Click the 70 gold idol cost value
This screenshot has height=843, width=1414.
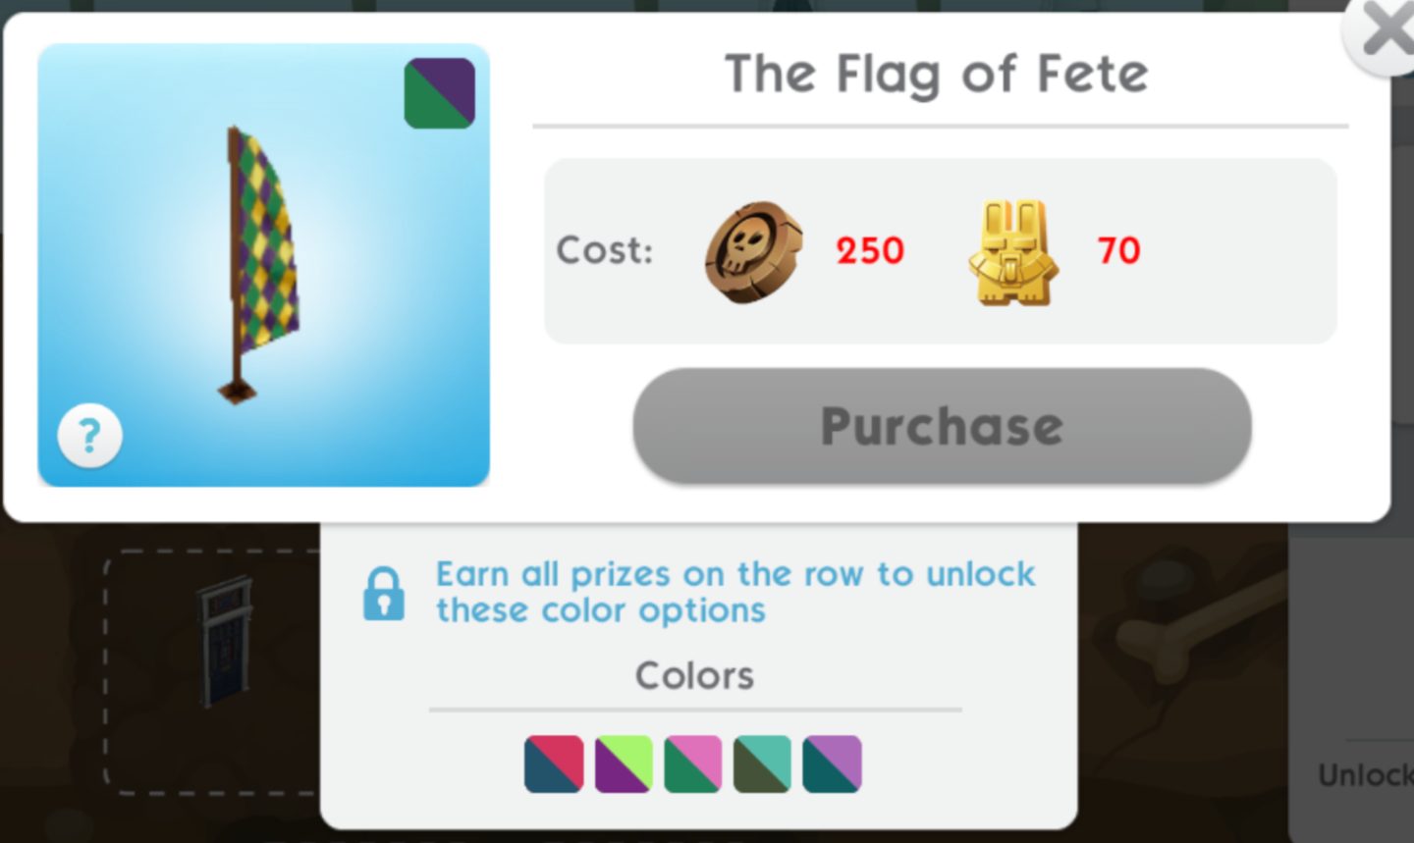point(1119,251)
